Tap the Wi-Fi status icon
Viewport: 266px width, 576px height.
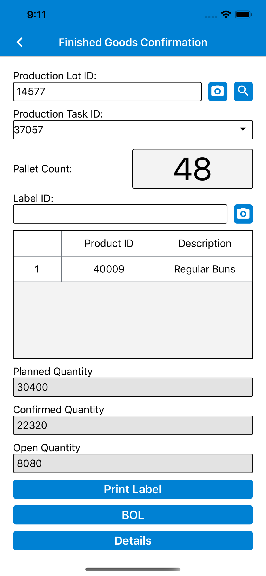point(226,14)
